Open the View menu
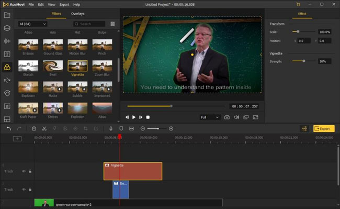This screenshot has height=209, width=340. (x=52, y=4)
